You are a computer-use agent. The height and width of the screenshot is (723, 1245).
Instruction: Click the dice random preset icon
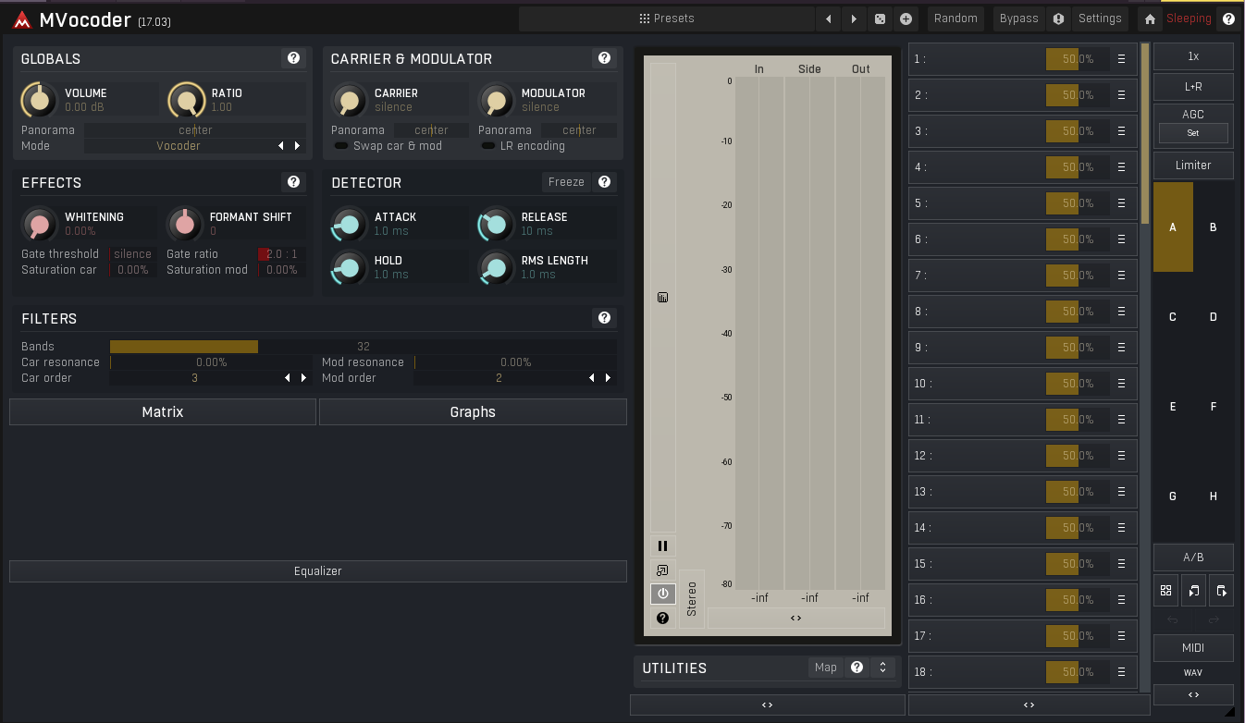(x=880, y=18)
